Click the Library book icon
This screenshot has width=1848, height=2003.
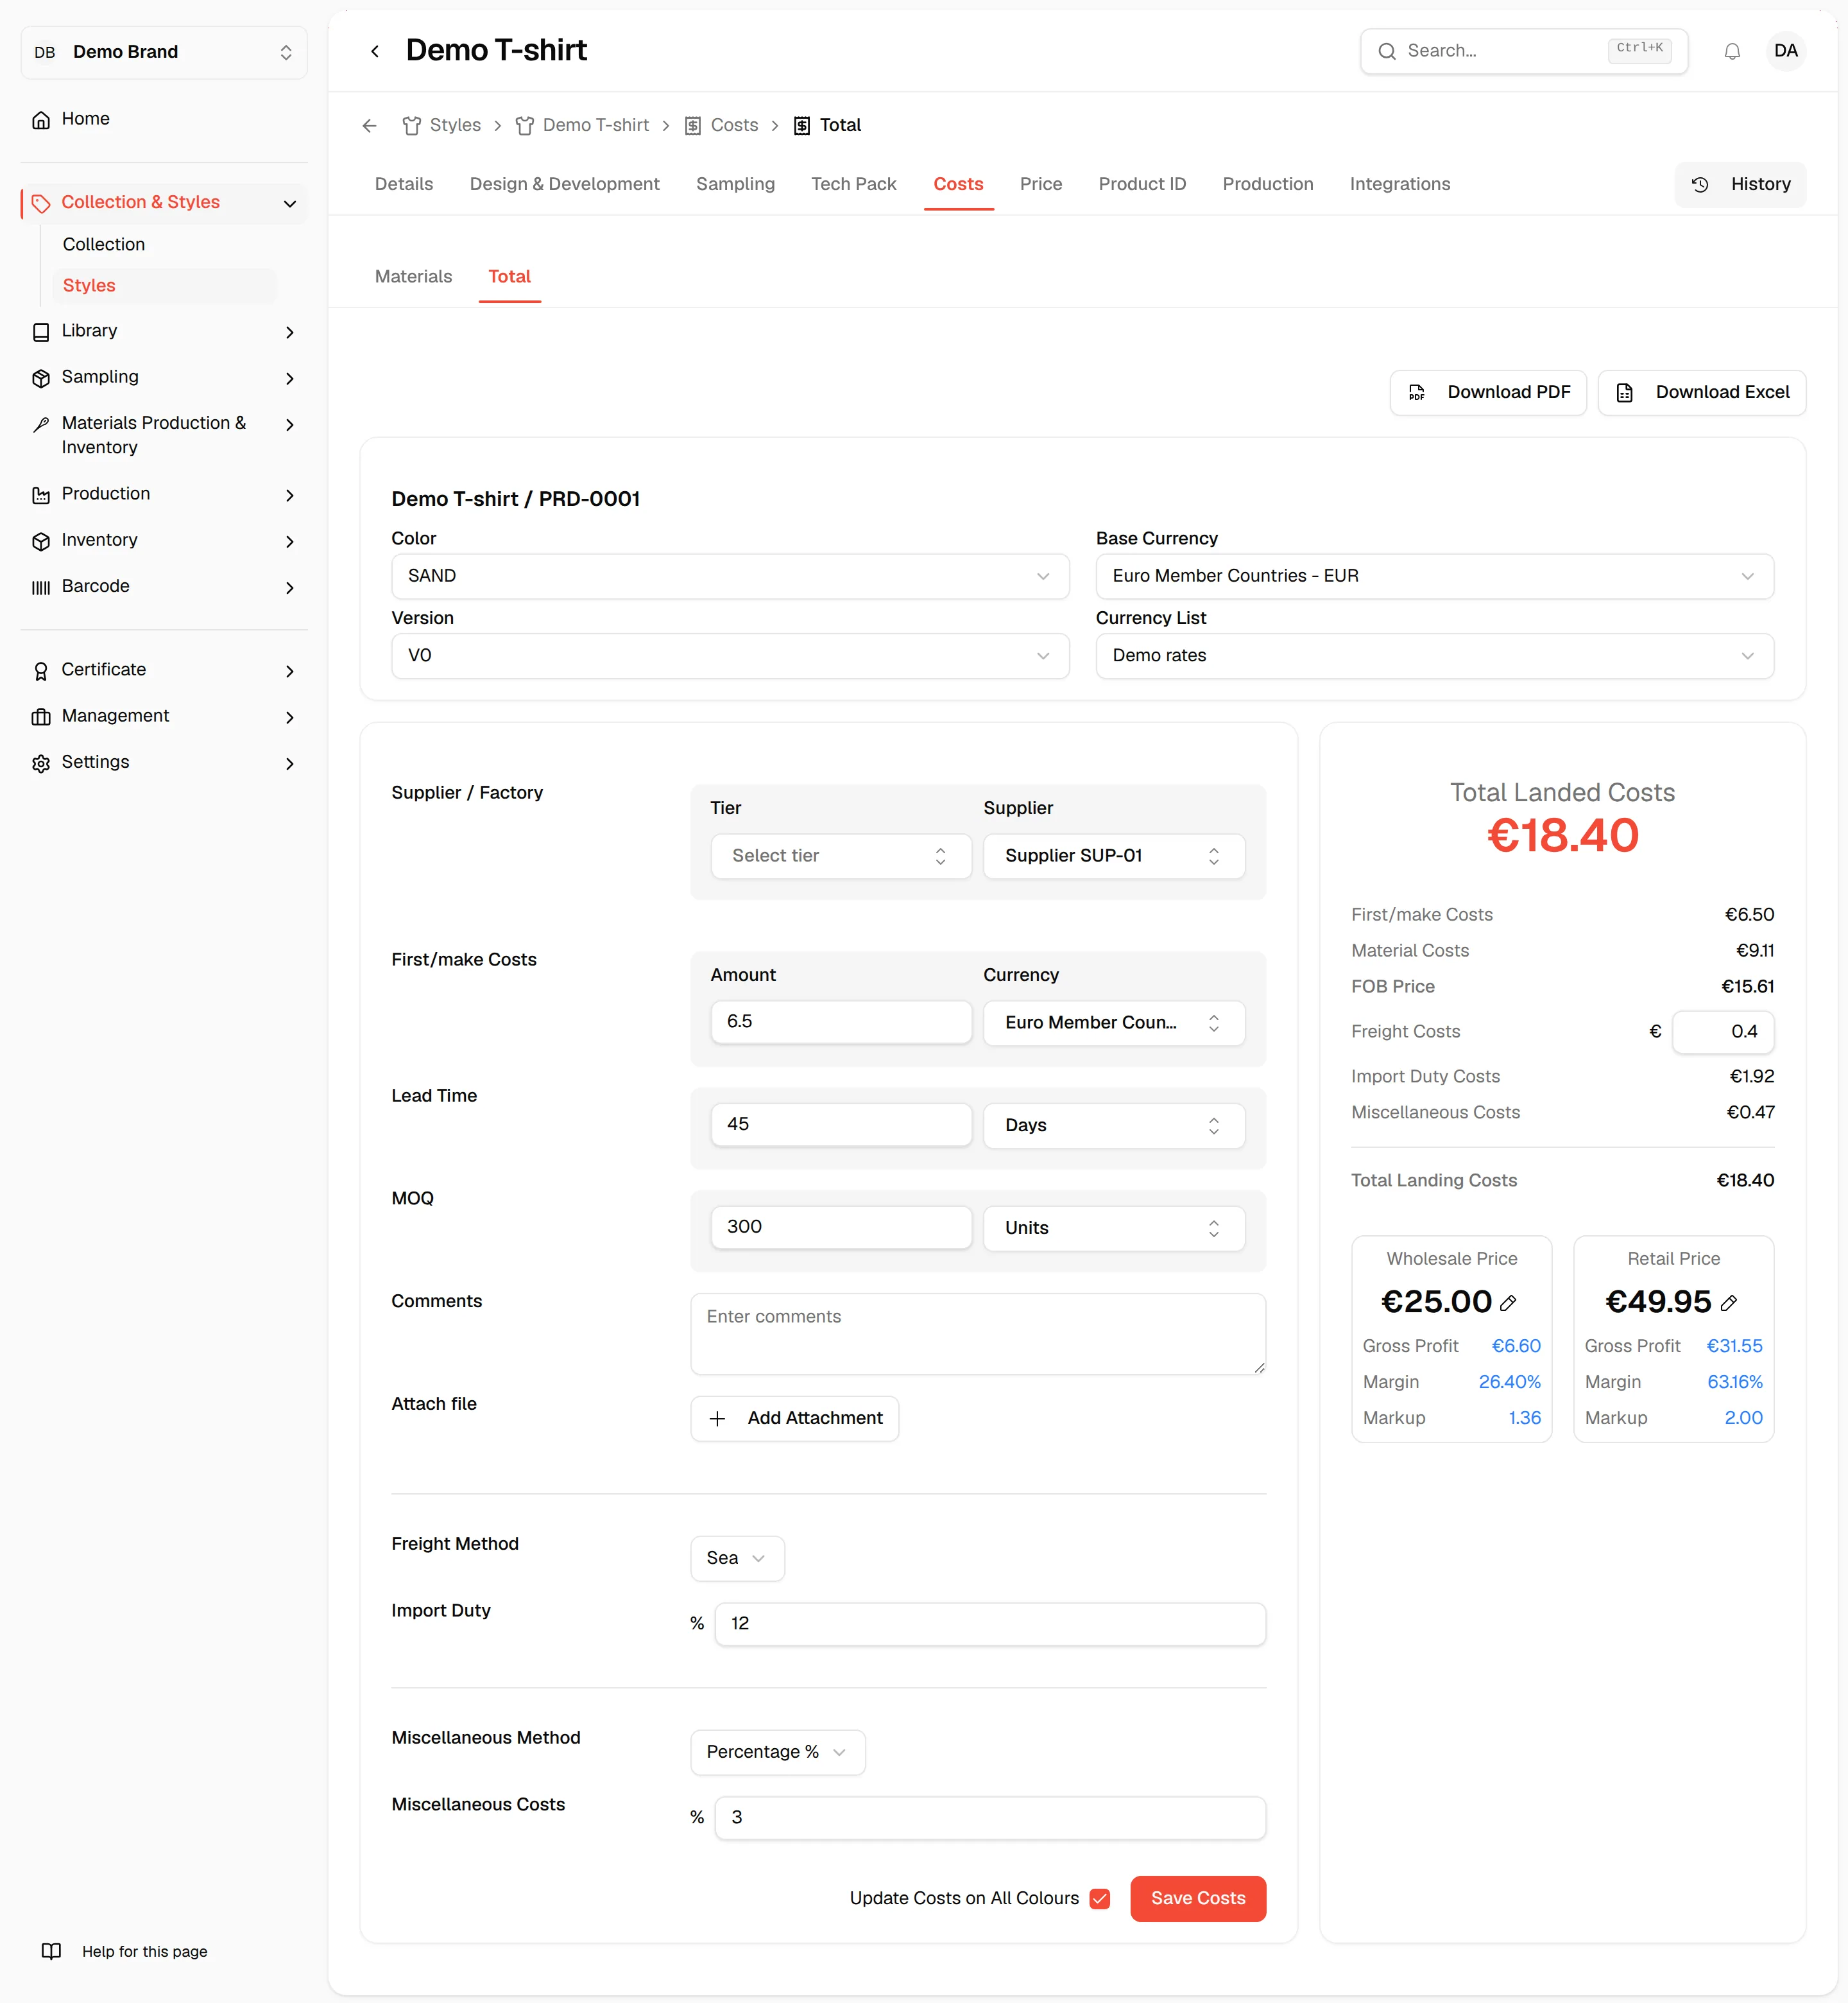click(x=41, y=331)
